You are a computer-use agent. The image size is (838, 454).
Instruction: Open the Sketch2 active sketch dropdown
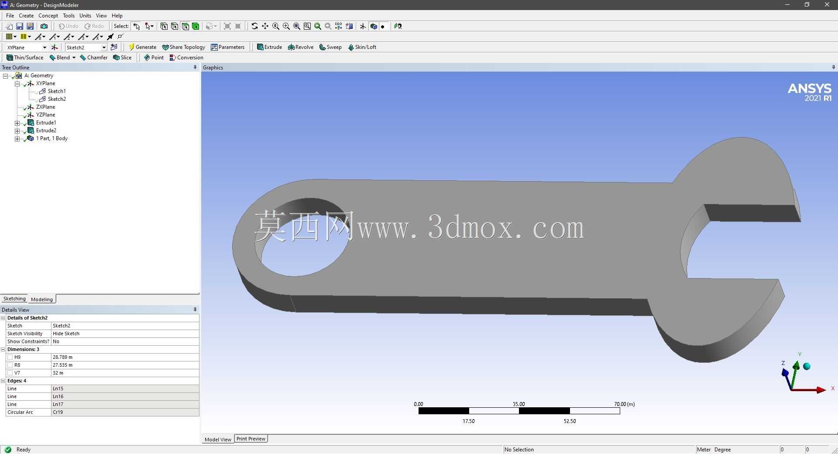103,47
